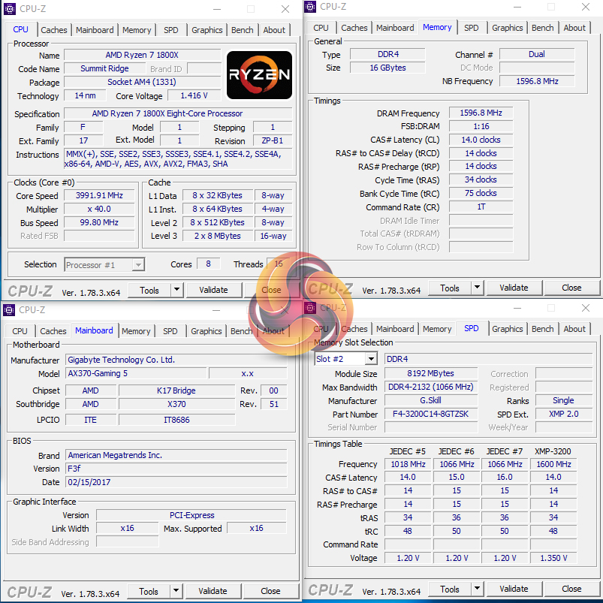Click Validate button in CPU window
Viewport: 603px width, 603px height.
tap(213, 290)
